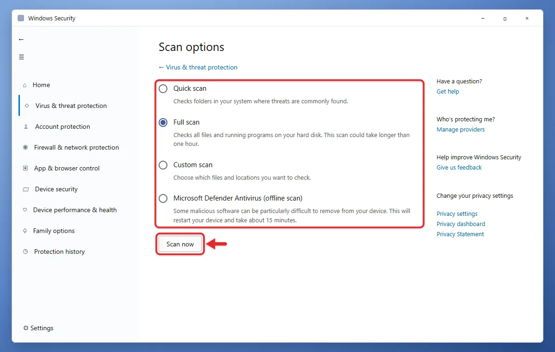Click 'Change your privacy settings' text
This screenshot has height=352, width=555.
click(x=475, y=195)
